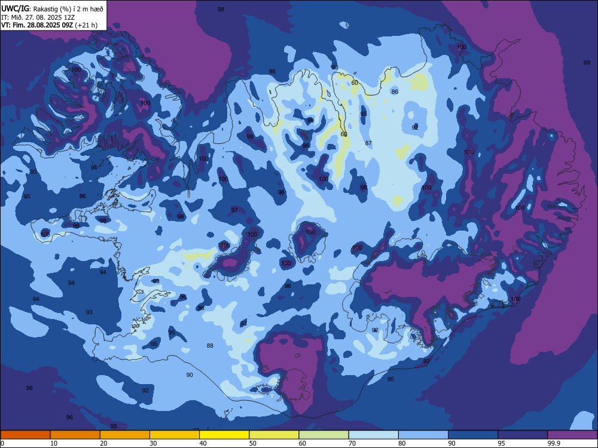
Task: Pick the purple above-99.9 legend swatch
Action: [572, 435]
